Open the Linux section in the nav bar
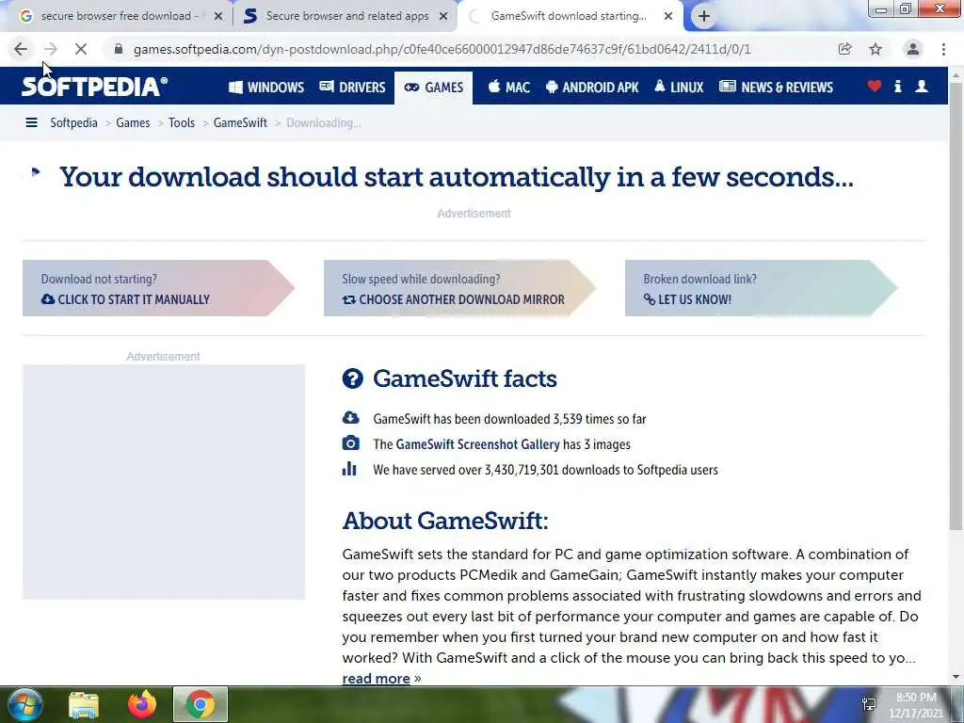Image resolution: width=964 pixels, height=723 pixels. 679,88
